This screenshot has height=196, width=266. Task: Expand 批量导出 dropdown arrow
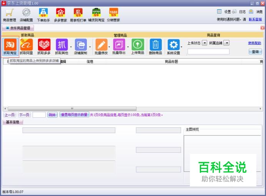coord(128,47)
